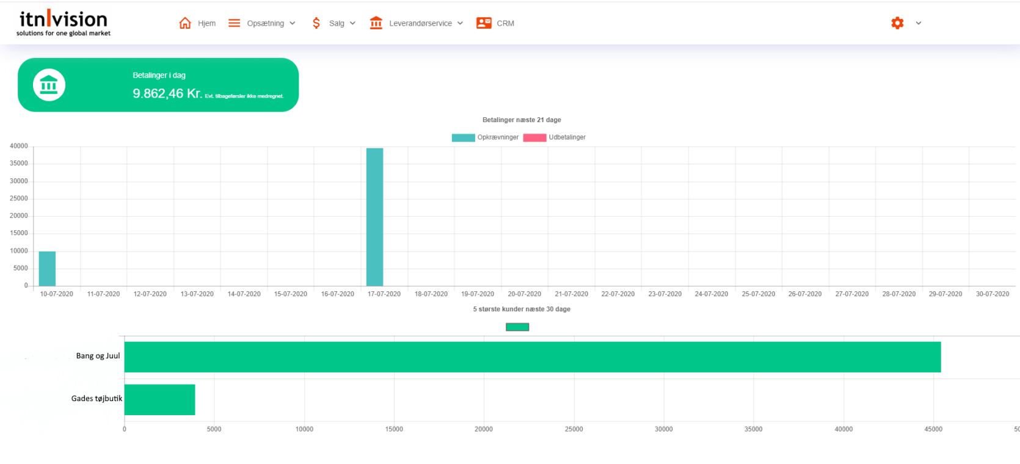Click the Bang og Juul horizontal bar

coord(531,357)
